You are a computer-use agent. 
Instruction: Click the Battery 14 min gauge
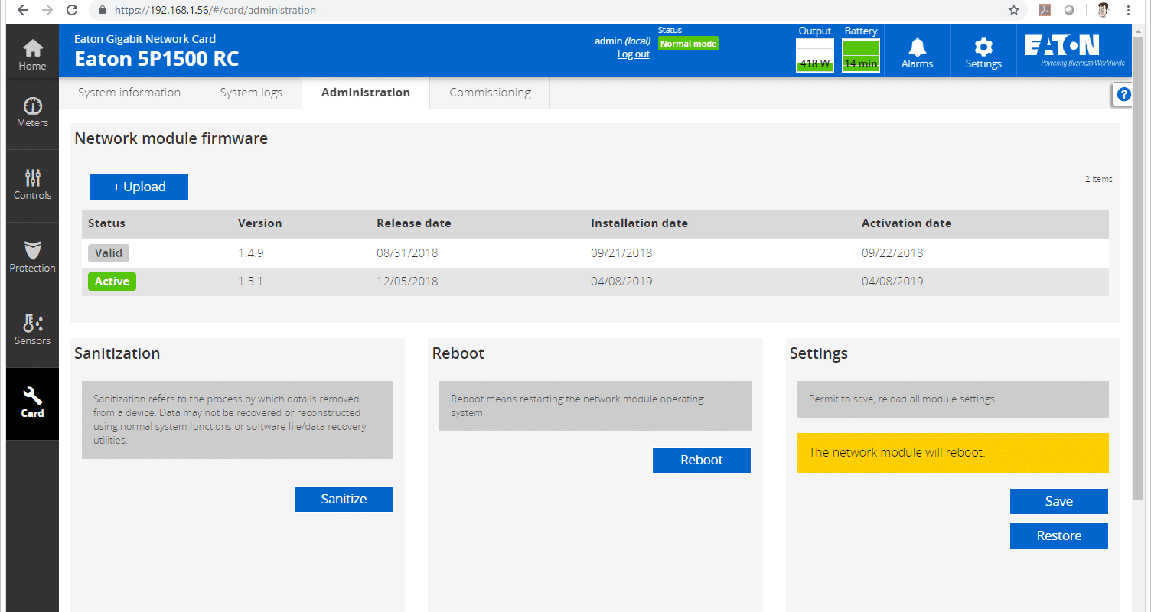[x=861, y=55]
